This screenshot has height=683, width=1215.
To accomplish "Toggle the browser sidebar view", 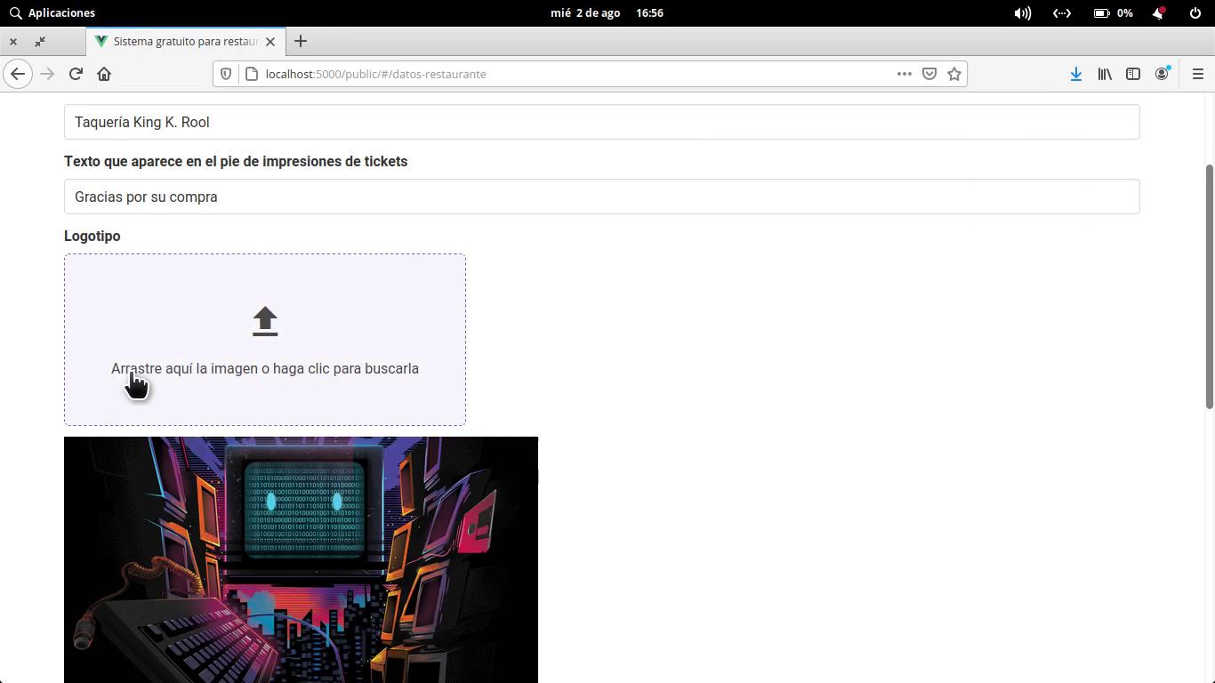I will (1133, 74).
